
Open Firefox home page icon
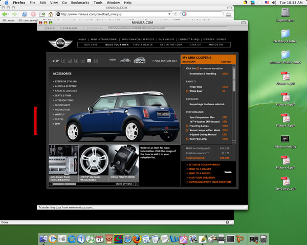51,14
